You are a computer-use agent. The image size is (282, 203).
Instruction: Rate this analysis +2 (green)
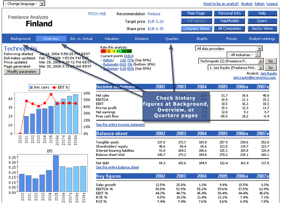coord(124,51)
